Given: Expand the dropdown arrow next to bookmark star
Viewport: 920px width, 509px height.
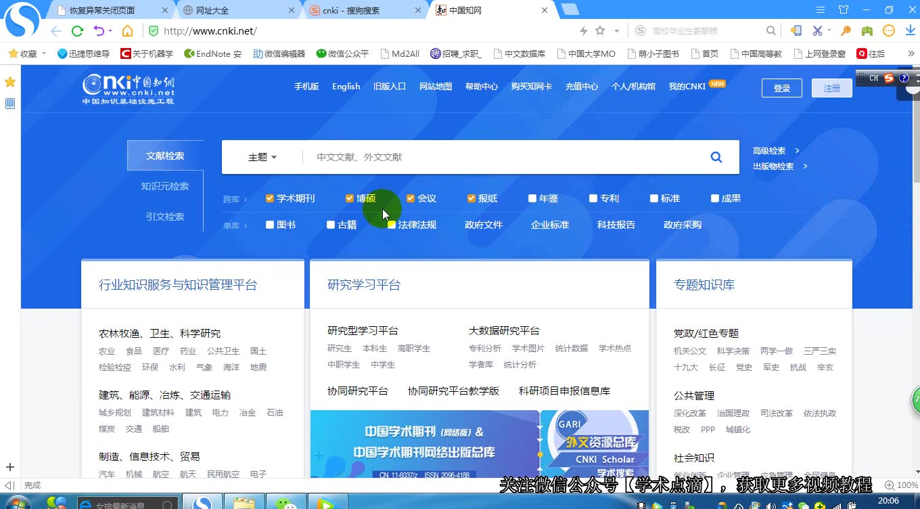Looking at the screenshot, I should point(616,31).
